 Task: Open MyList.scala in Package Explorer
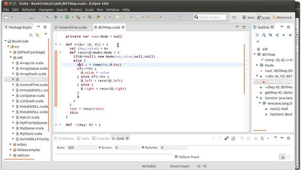(29, 117)
